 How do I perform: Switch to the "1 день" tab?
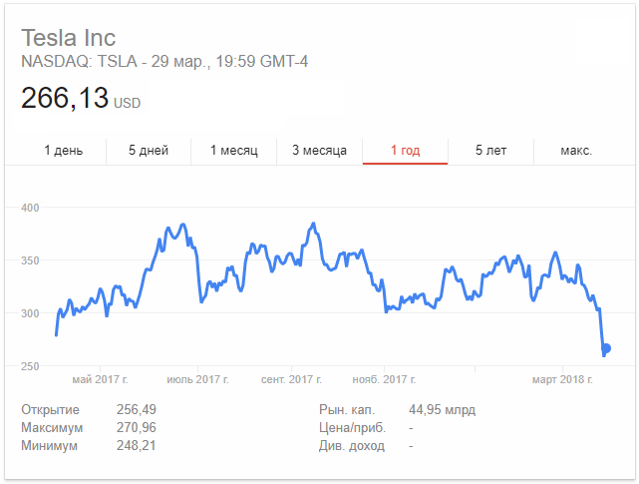coord(64,151)
